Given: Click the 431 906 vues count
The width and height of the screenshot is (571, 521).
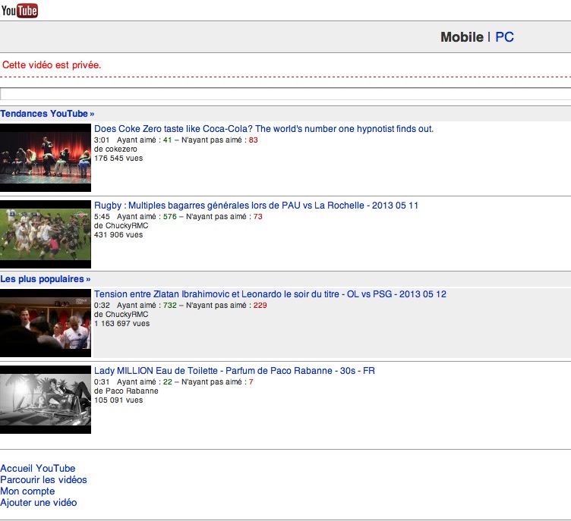Looking at the screenshot, I should click(x=118, y=234).
